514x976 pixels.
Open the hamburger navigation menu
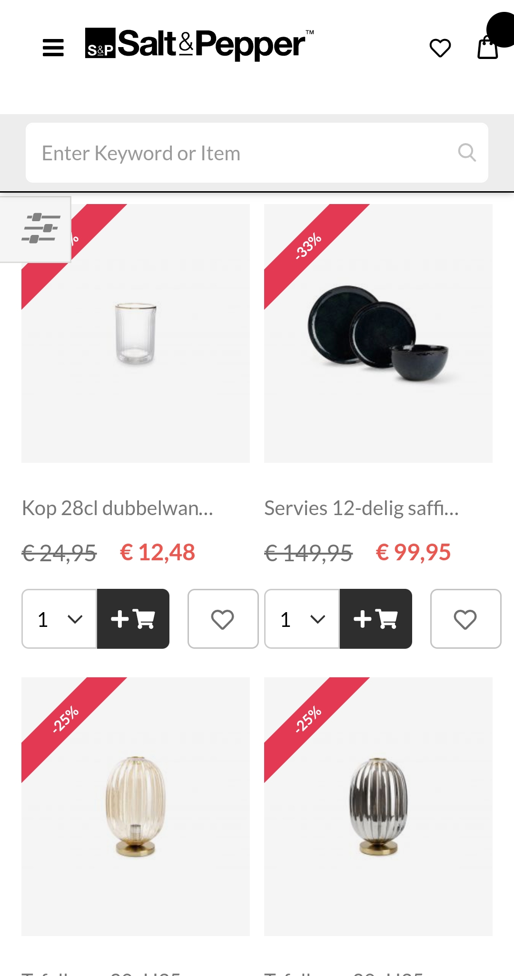pyautogui.click(x=53, y=48)
